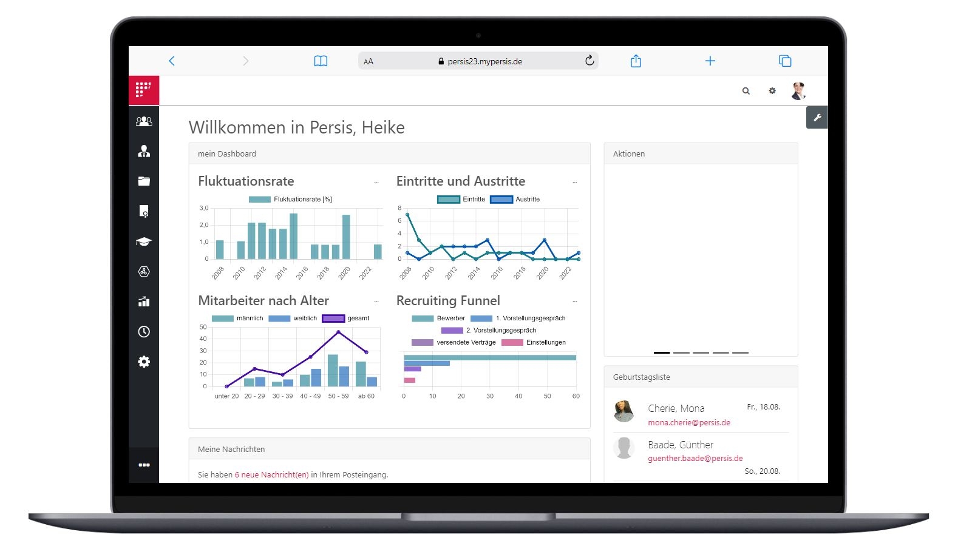The height and width of the screenshot is (546, 958).
Task: Select the fifth Aktionen carousel indicator
Action: pos(740,352)
